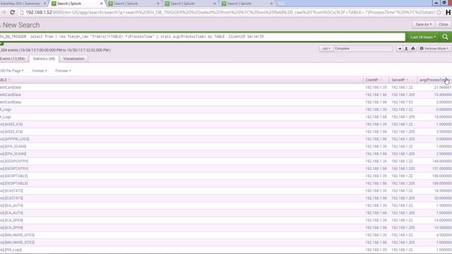Click ServerIP in the 15.400000 row
The height and width of the screenshot is (254, 452).
click(x=403, y=95)
